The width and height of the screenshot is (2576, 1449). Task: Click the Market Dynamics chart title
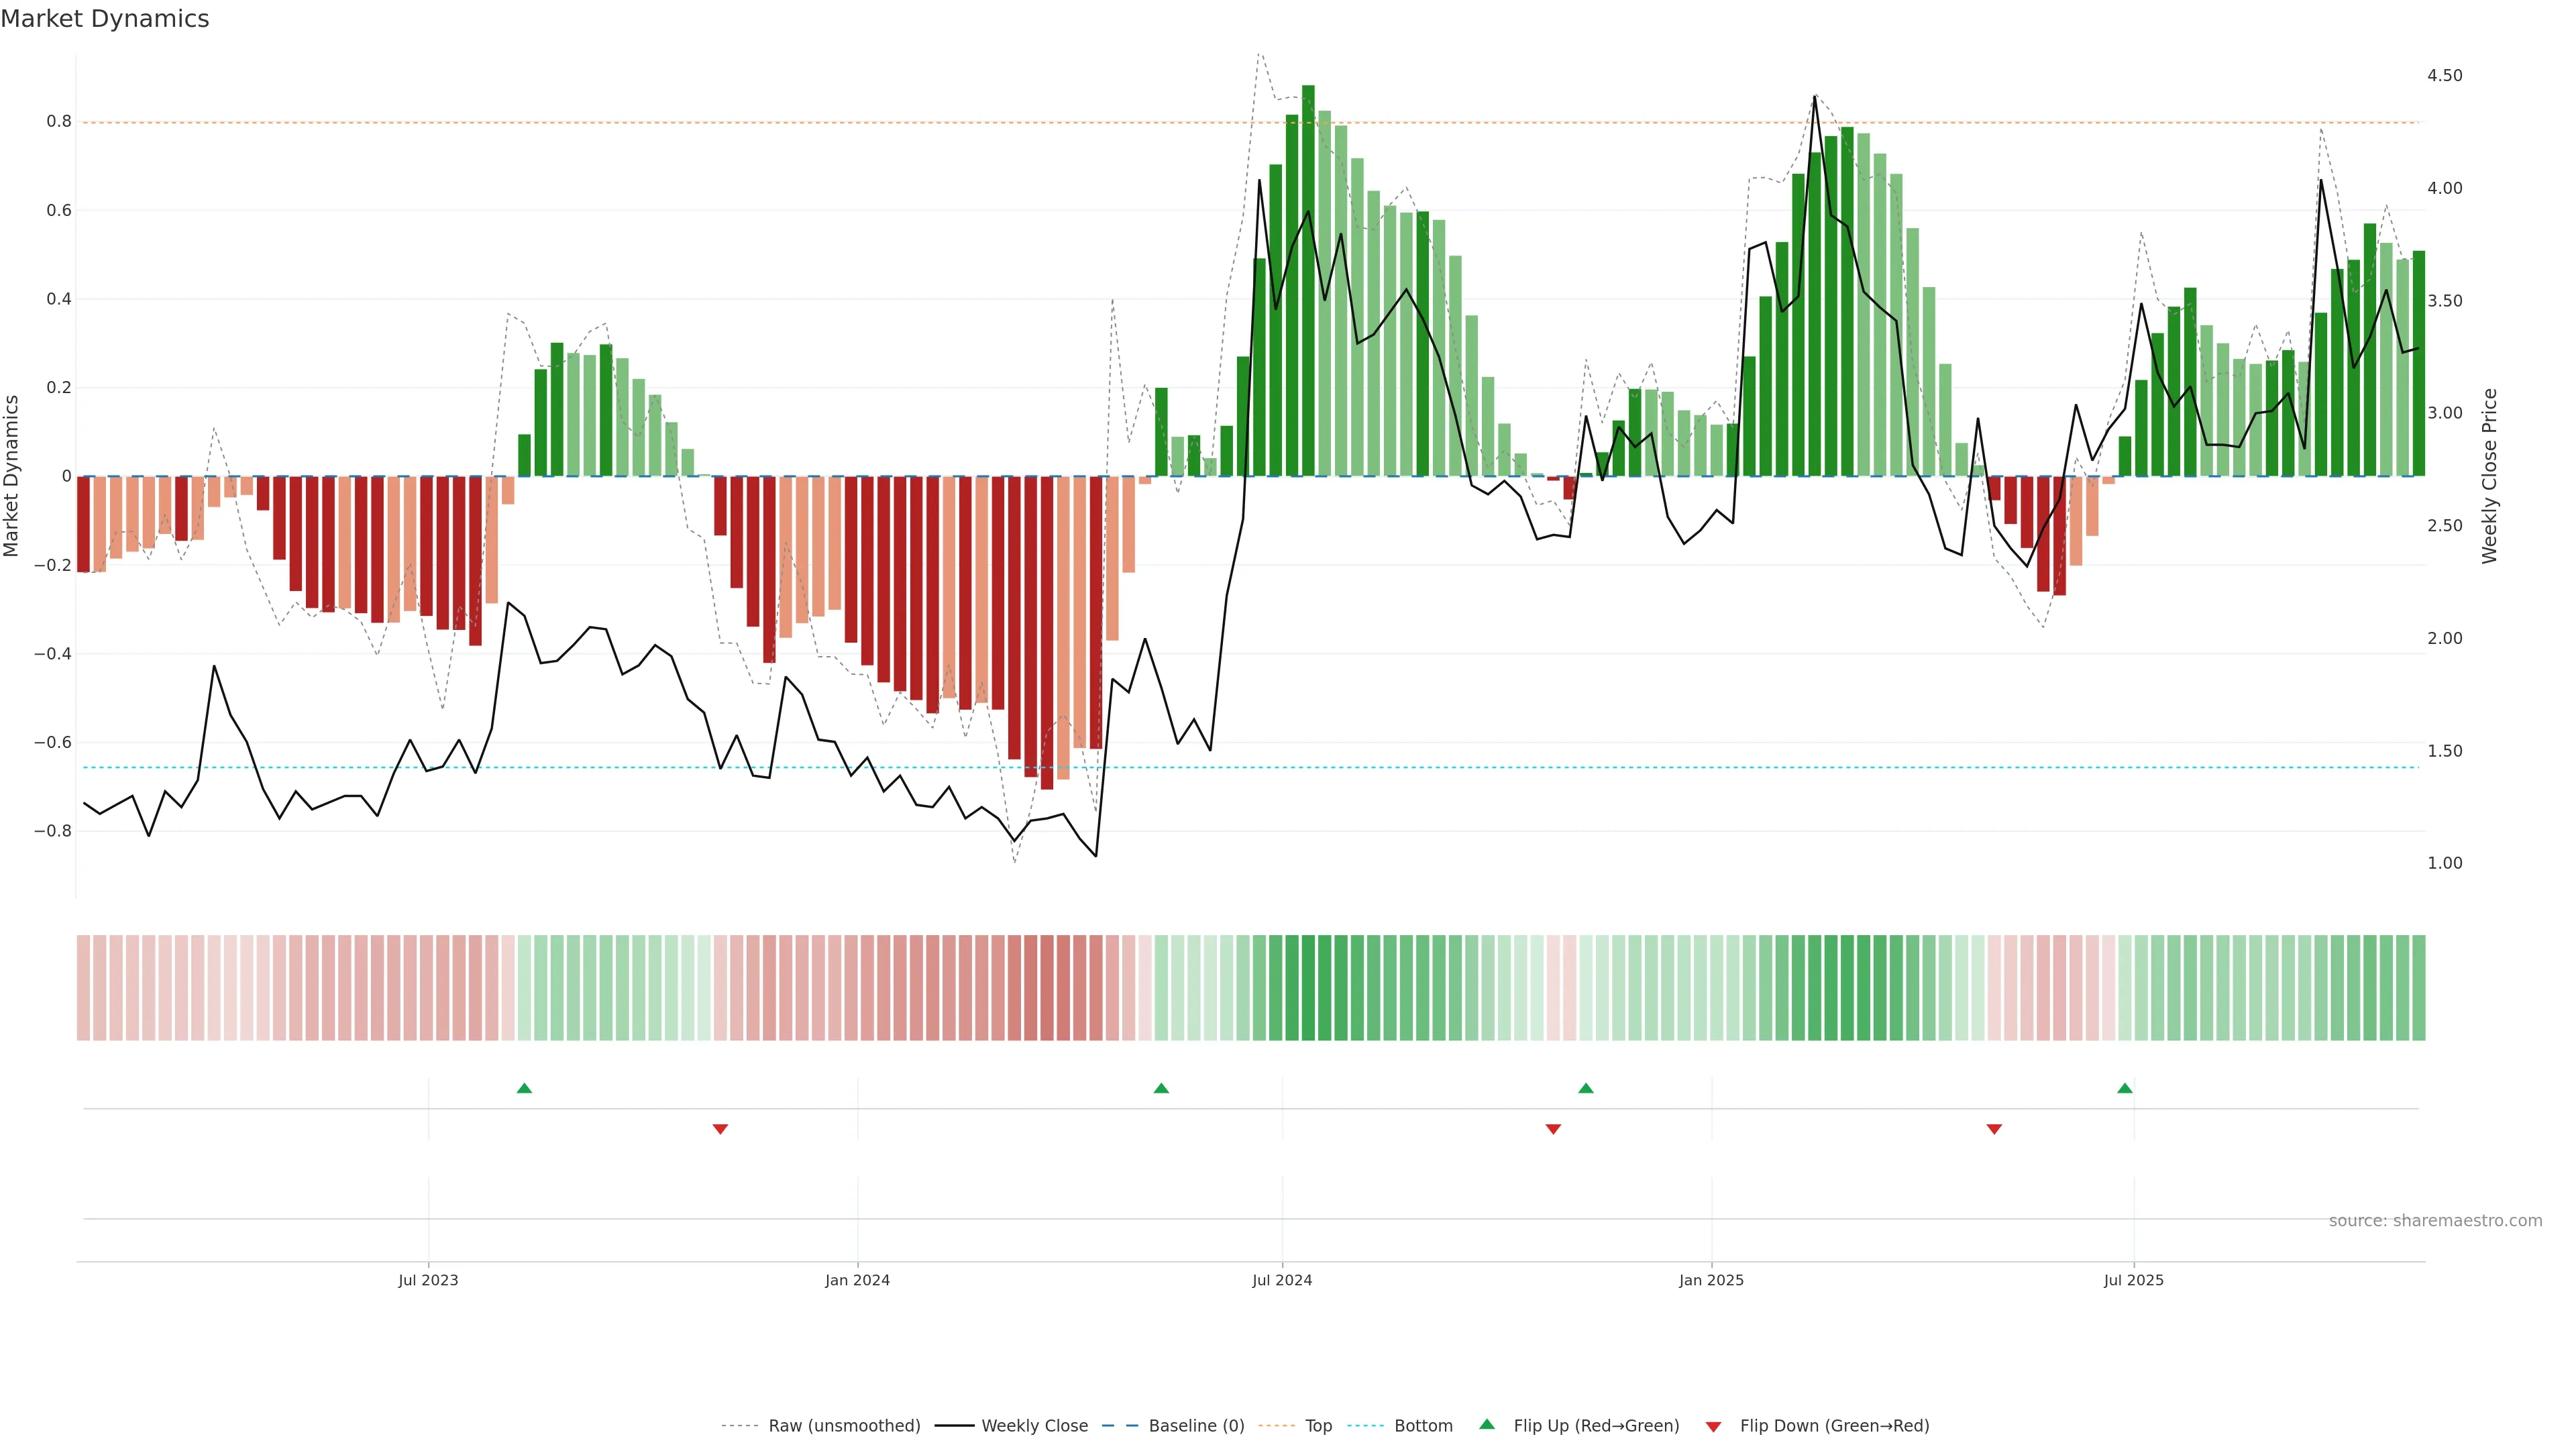click(105, 19)
